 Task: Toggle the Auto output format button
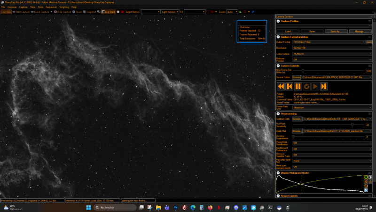tap(369, 42)
